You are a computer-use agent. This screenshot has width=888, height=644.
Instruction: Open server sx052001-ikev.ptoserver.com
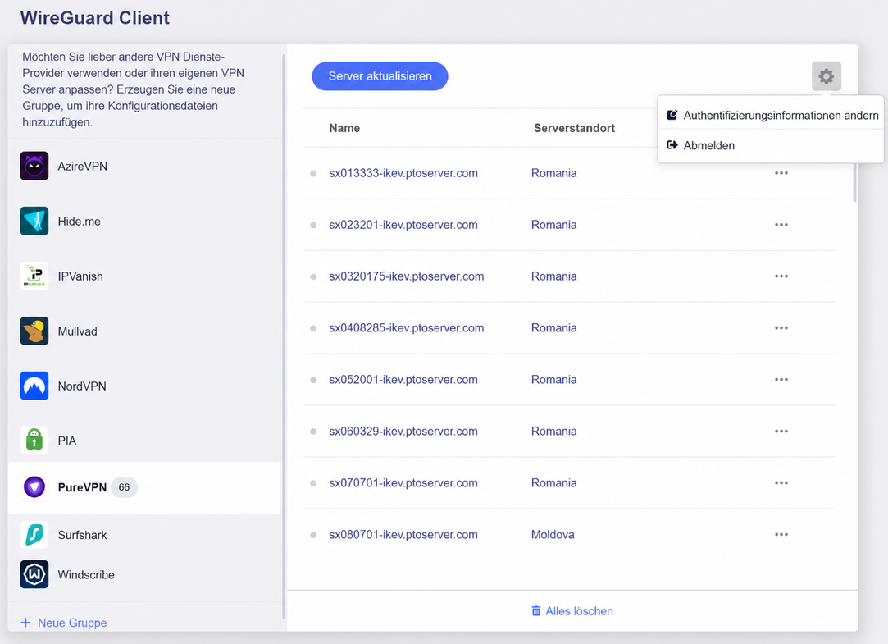click(403, 379)
